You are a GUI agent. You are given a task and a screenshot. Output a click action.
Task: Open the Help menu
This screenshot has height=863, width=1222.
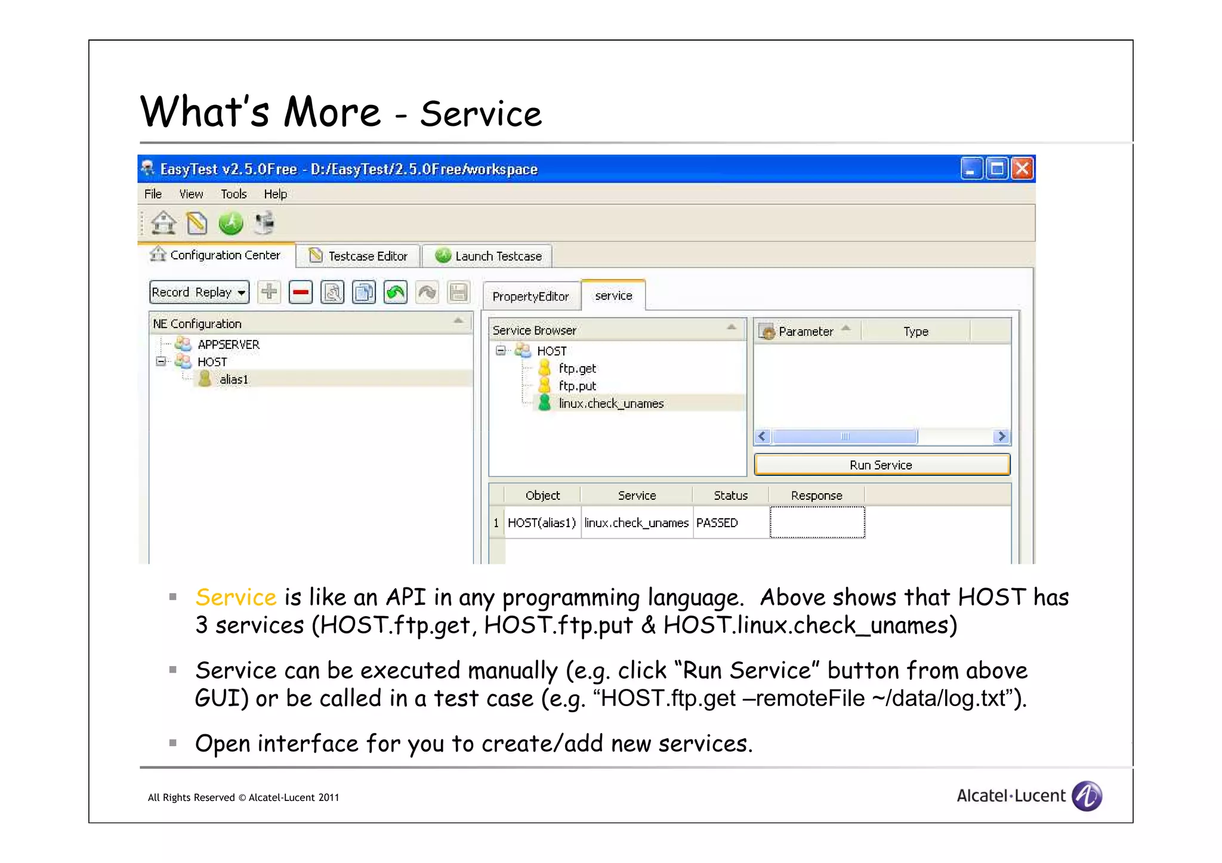point(276,194)
